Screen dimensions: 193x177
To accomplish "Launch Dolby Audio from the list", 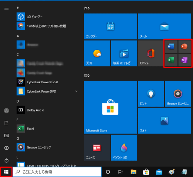I will pyautogui.click(x=47, y=110).
